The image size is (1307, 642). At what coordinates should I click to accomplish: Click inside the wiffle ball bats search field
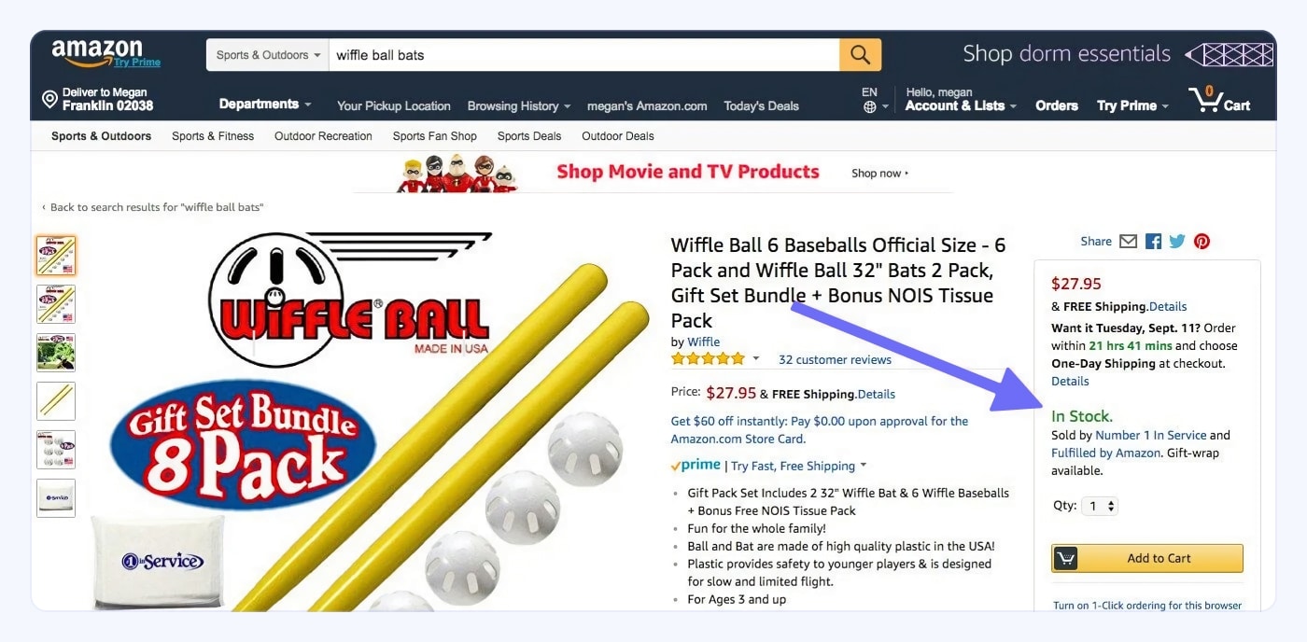(x=583, y=55)
